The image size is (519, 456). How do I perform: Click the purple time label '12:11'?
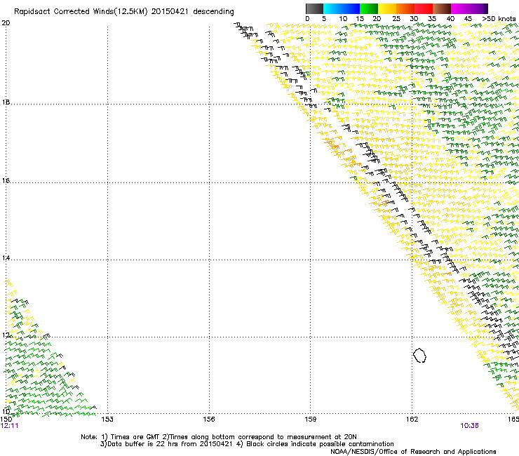pyautogui.click(x=9, y=426)
